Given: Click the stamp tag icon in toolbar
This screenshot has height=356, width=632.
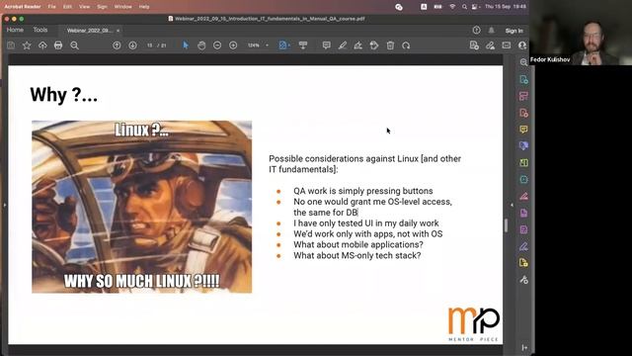Looking at the screenshot, I should pos(374,45).
